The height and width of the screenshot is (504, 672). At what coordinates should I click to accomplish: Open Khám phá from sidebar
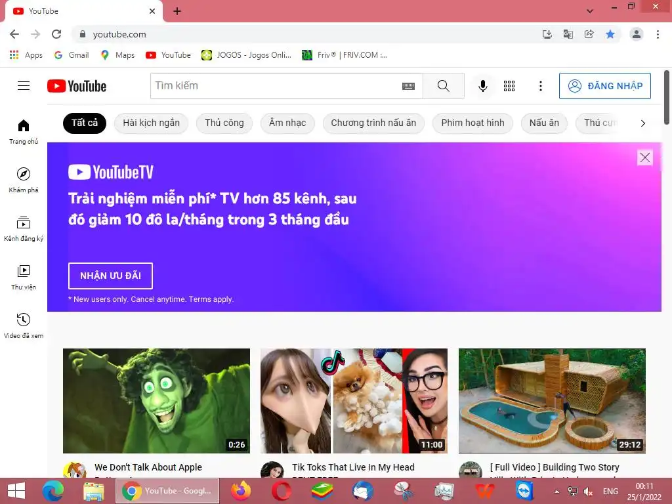24,180
